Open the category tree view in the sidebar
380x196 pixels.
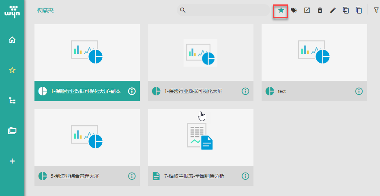coord(12,101)
